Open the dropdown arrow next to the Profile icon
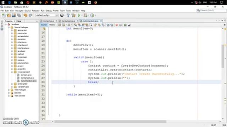227x127 pixels. coord(95,15)
